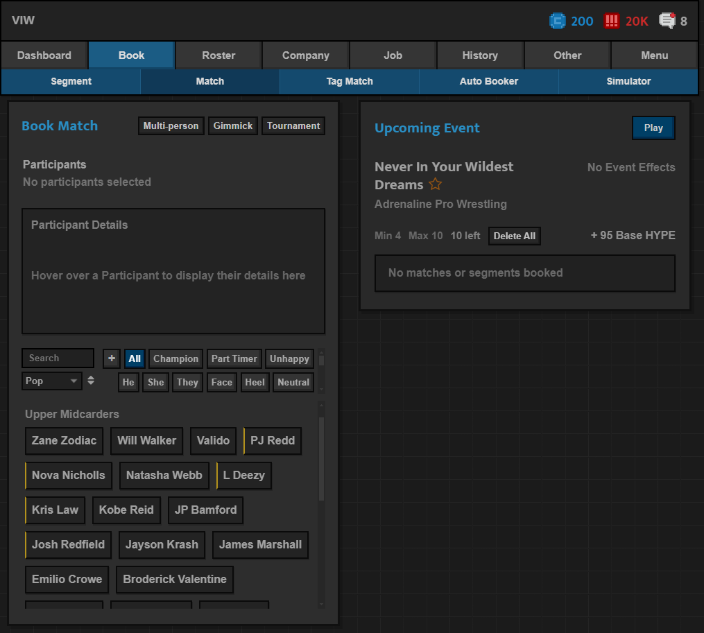This screenshot has height=633, width=704.
Task: Select wrestler Broderick Valentine
Action: coord(175,579)
